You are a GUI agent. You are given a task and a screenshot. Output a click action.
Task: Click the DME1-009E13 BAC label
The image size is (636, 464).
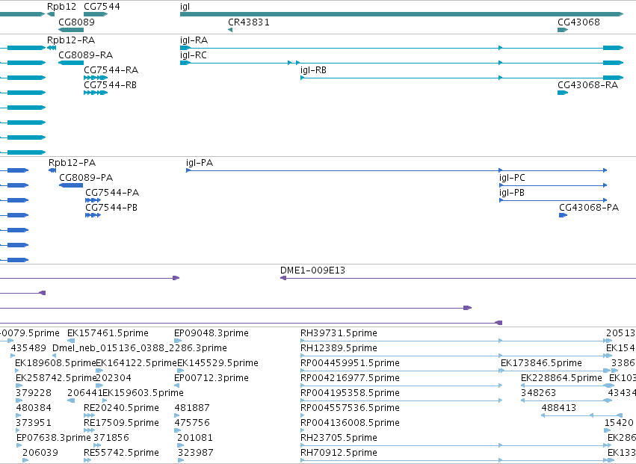tap(312, 270)
